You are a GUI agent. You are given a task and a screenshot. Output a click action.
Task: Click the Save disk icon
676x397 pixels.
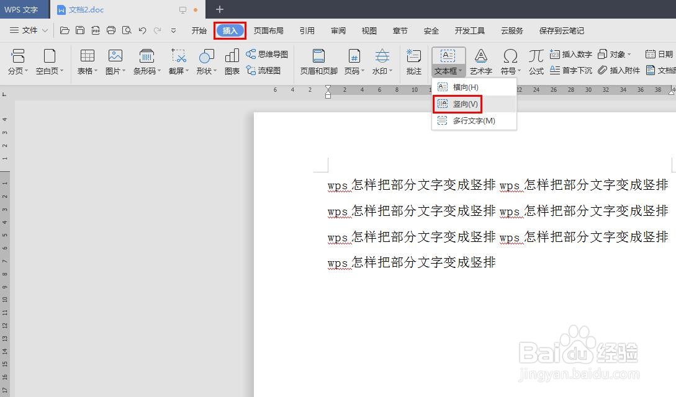[x=79, y=30]
